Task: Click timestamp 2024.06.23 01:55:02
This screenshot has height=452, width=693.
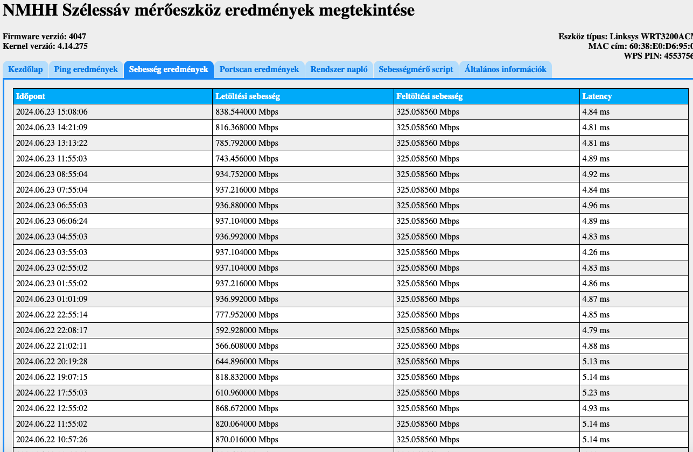Action: pyautogui.click(x=52, y=284)
